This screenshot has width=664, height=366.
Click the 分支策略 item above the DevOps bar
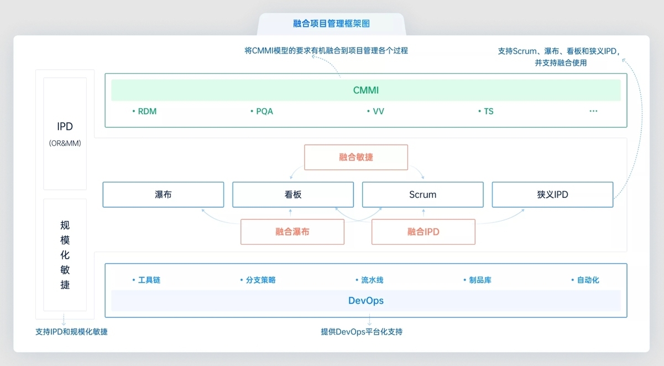(258, 280)
